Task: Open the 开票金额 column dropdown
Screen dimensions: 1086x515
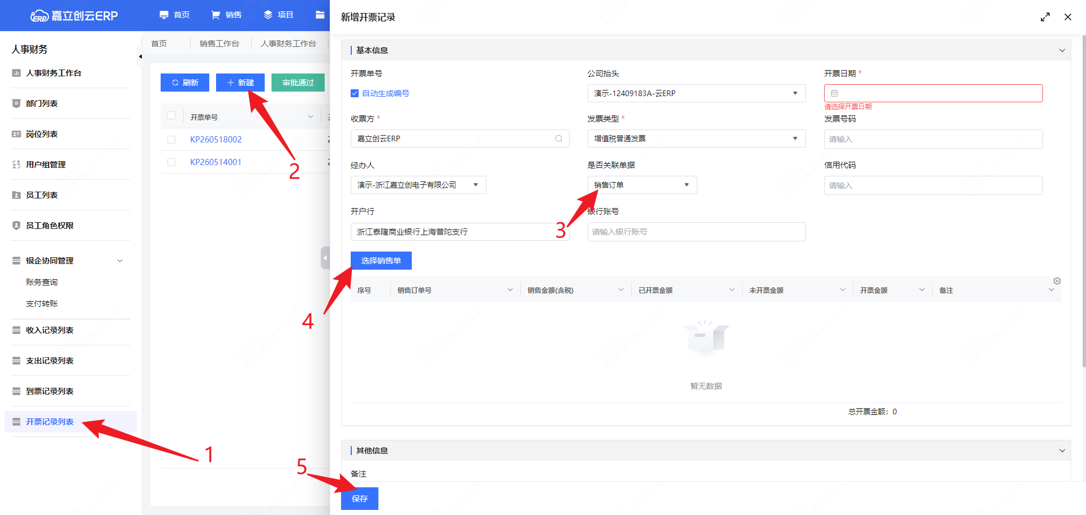Action: pos(922,290)
